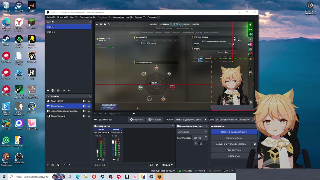Mute the Звук раб. стола speaker icon
Screen dimensions: 320x180
(x=99, y=159)
